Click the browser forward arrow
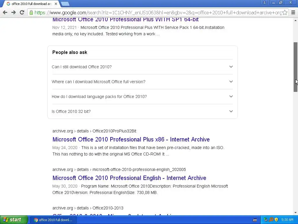Screen dimensions: 298x224 [x=13, y=13]
